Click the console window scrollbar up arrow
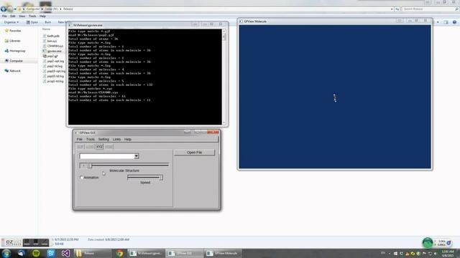 (x=224, y=31)
